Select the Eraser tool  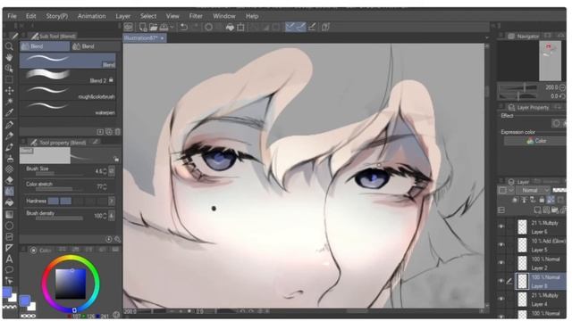click(9, 180)
